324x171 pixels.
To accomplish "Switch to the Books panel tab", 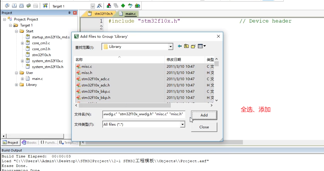I will pyautogui.click(x=29, y=142).
